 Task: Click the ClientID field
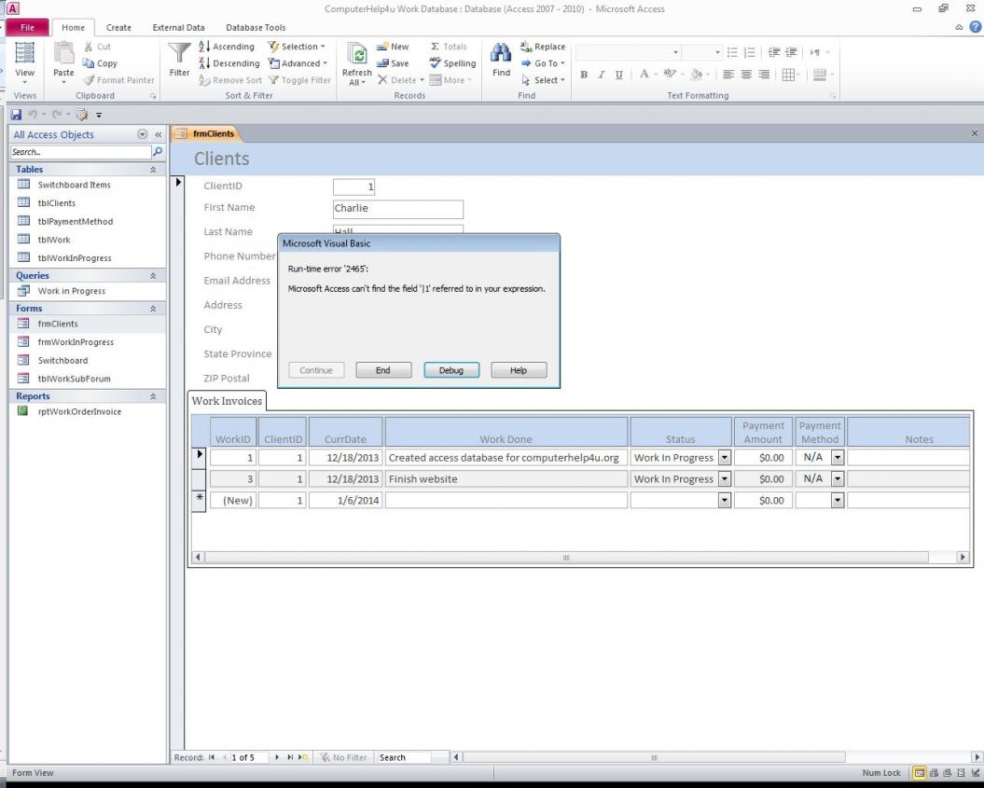[x=353, y=187]
